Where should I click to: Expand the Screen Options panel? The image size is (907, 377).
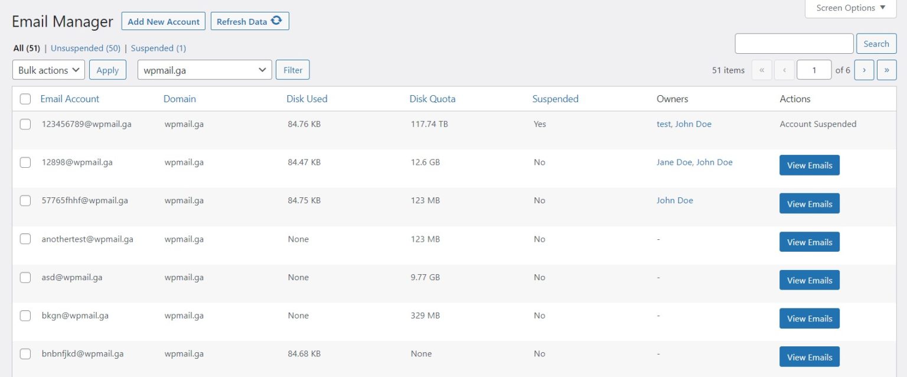pos(850,8)
